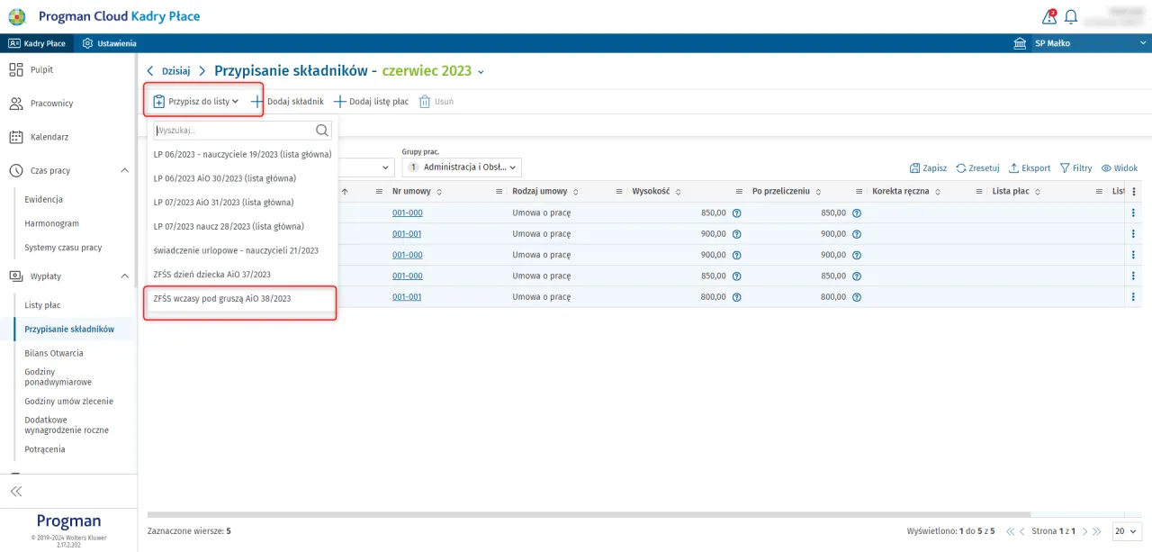Open Kalendarz in the sidebar
This screenshot has height=552, width=1152.
click(x=49, y=137)
